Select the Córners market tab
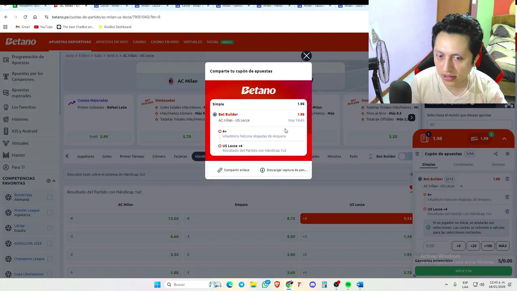This screenshot has width=517, height=291. (x=159, y=156)
